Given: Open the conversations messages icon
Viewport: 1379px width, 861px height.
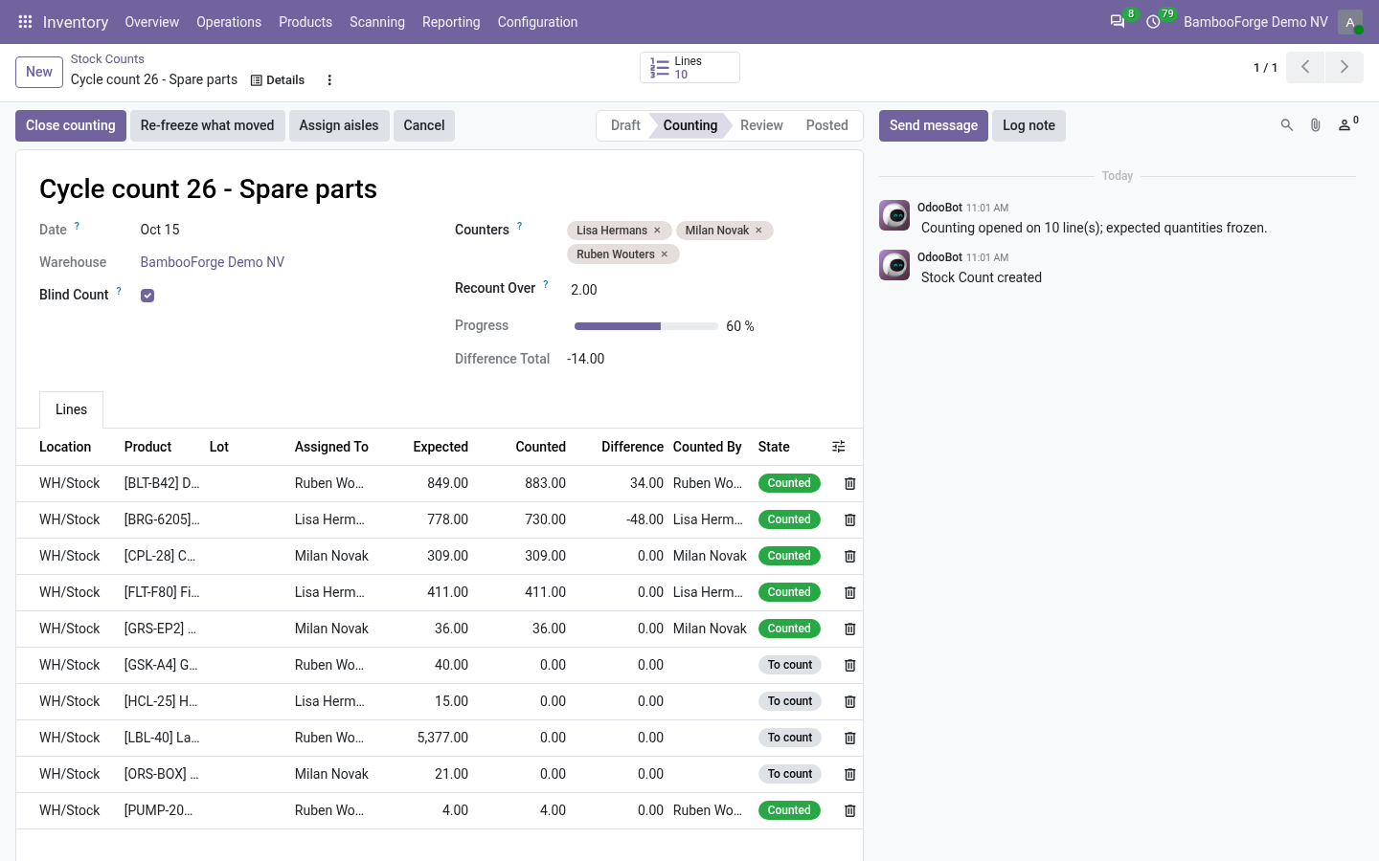Looking at the screenshot, I should [x=1118, y=22].
